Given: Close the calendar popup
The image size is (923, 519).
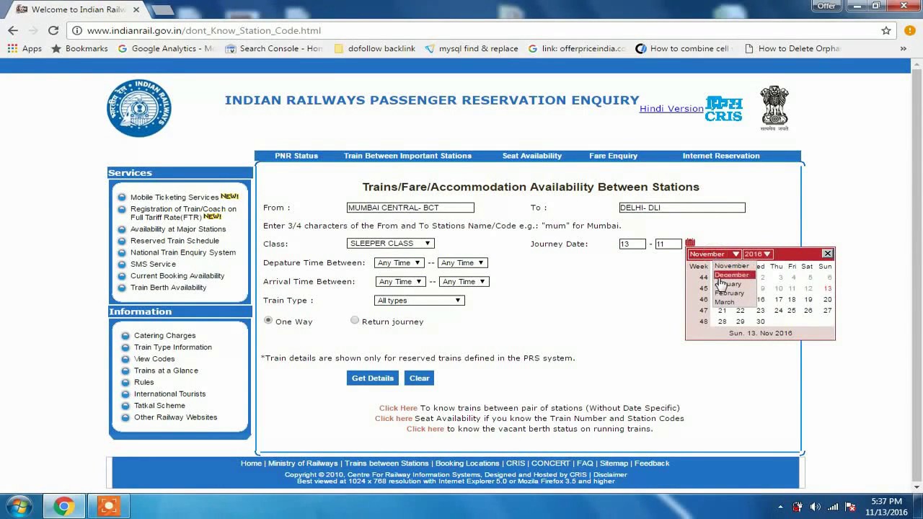Looking at the screenshot, I should pyautogui.click(x=827, y=254).
